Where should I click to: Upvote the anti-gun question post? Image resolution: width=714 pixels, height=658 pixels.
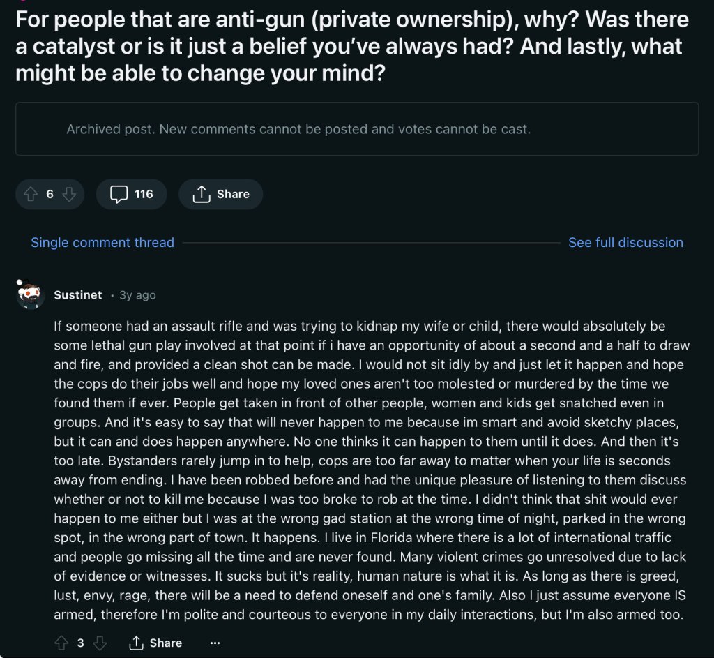coord(31,194)
